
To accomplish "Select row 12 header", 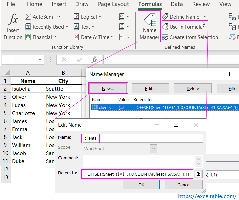I will coord(5,169).
